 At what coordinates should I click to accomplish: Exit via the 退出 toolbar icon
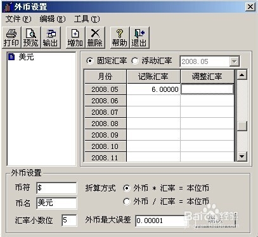tap(139, 38)
